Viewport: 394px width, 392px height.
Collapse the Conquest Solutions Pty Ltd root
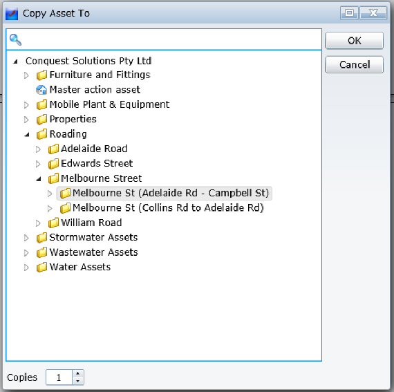pos(15,61)
